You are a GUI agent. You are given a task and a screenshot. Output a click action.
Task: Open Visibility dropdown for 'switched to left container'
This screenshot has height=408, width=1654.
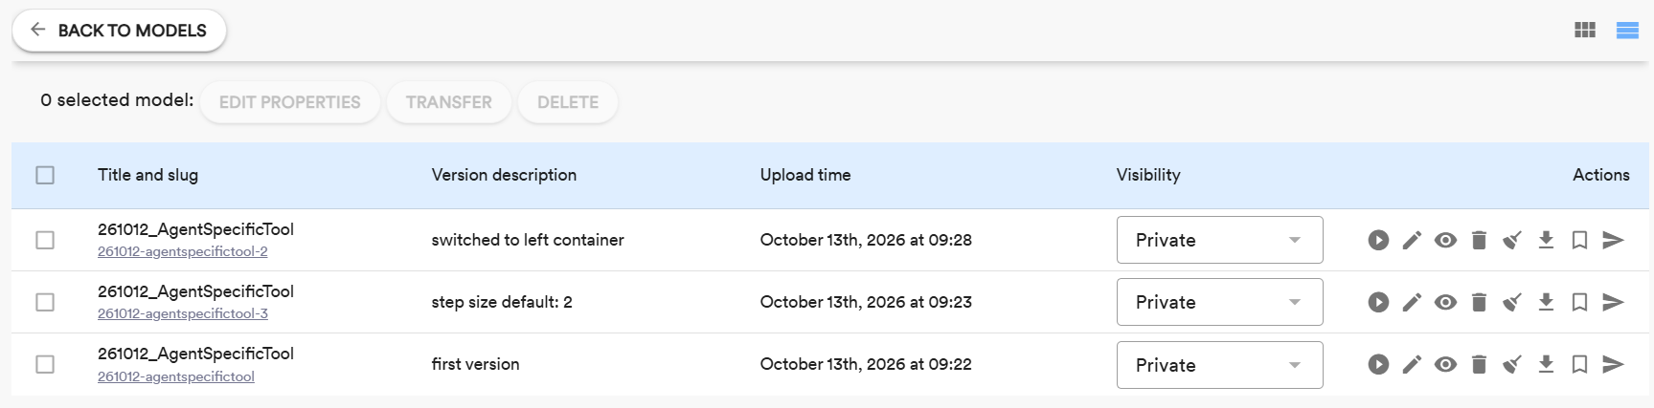[1219, 240]
